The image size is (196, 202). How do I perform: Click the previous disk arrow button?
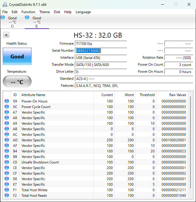tap(6, 35)
